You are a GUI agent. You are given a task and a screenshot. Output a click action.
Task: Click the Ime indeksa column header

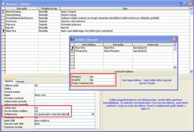click(x=89, y=44)
